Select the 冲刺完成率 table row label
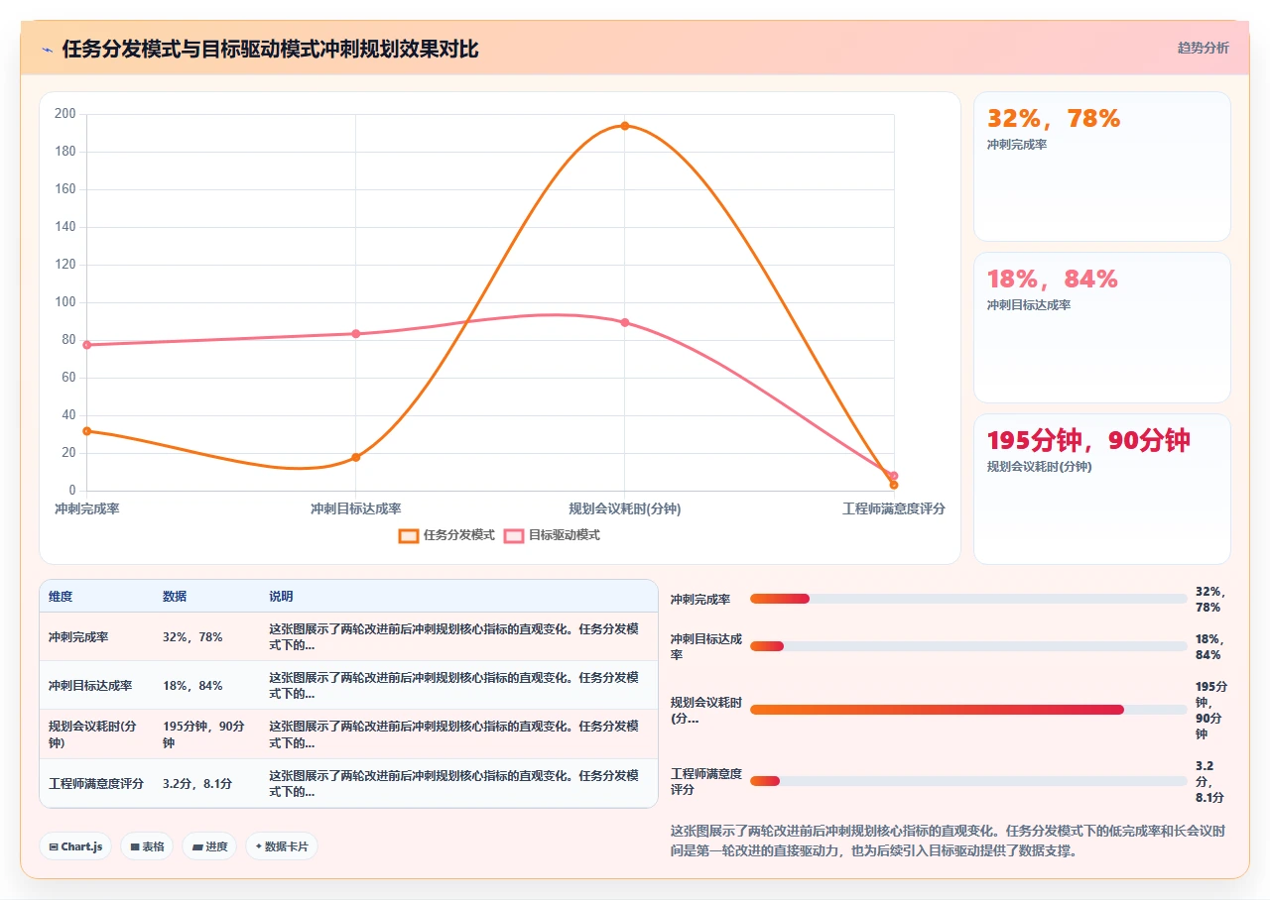1270x900 pixels. click(78, 637)
